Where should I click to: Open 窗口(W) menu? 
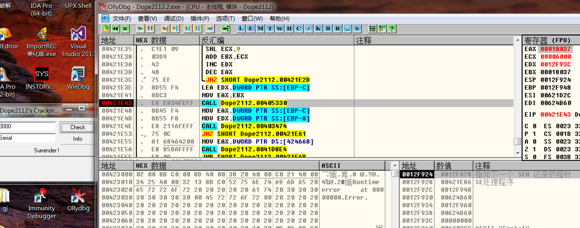252,19
